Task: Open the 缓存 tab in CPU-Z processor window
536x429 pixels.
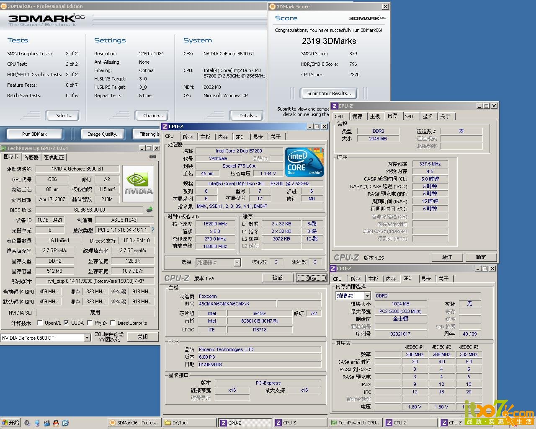Action: 188,137
